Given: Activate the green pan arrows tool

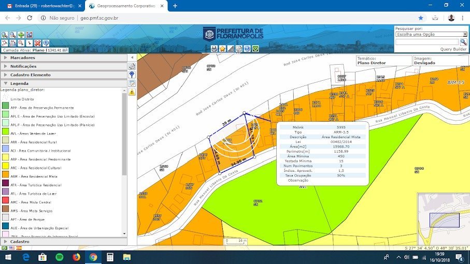Looking at the screenshot, I should click(21, 35).
